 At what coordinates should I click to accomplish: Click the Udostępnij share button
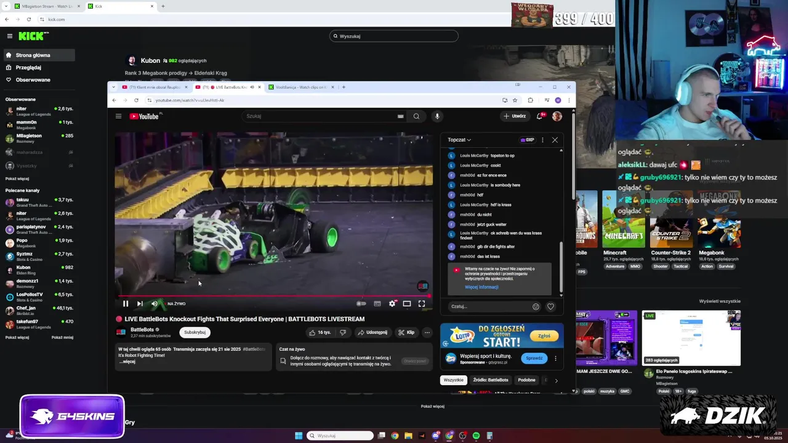click(372, 332)
